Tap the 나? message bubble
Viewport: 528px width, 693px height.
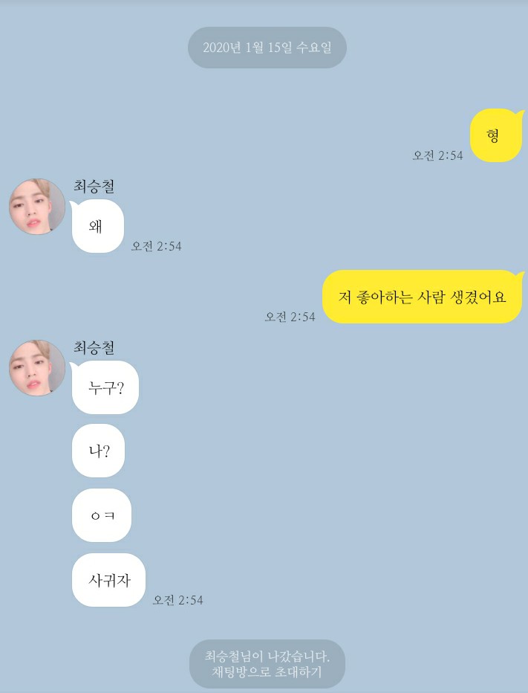tap(98, 451)
